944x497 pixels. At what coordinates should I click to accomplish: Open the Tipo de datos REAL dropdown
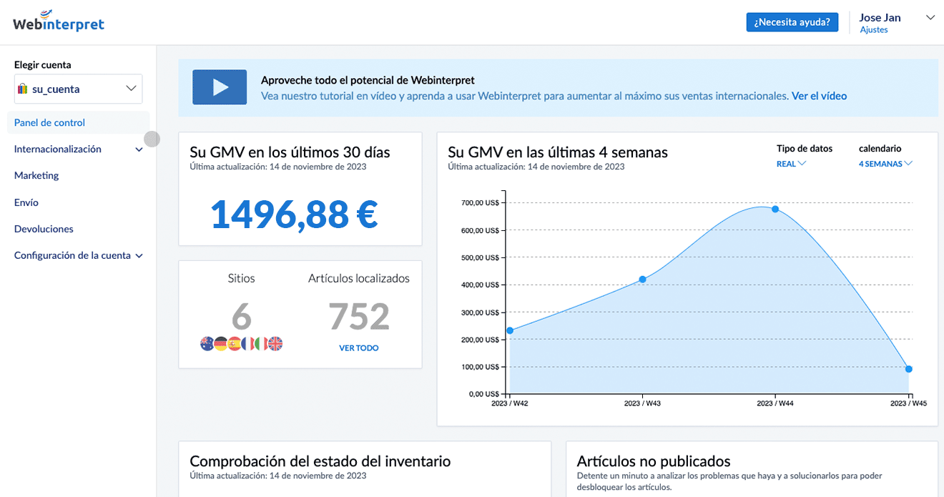coord(791,164)
